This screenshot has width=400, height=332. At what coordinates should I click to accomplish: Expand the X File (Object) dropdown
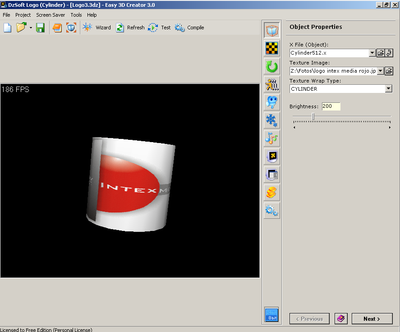point(372,53)
